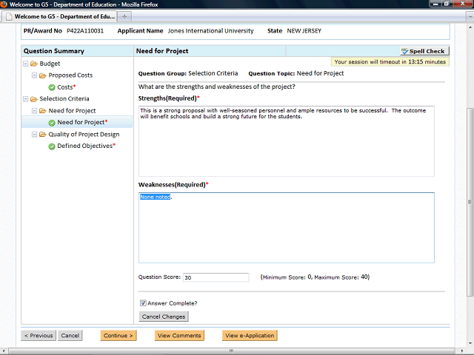474x355 pixels.
Task: Click the award number P422A110031
Action: click(85, 31)
